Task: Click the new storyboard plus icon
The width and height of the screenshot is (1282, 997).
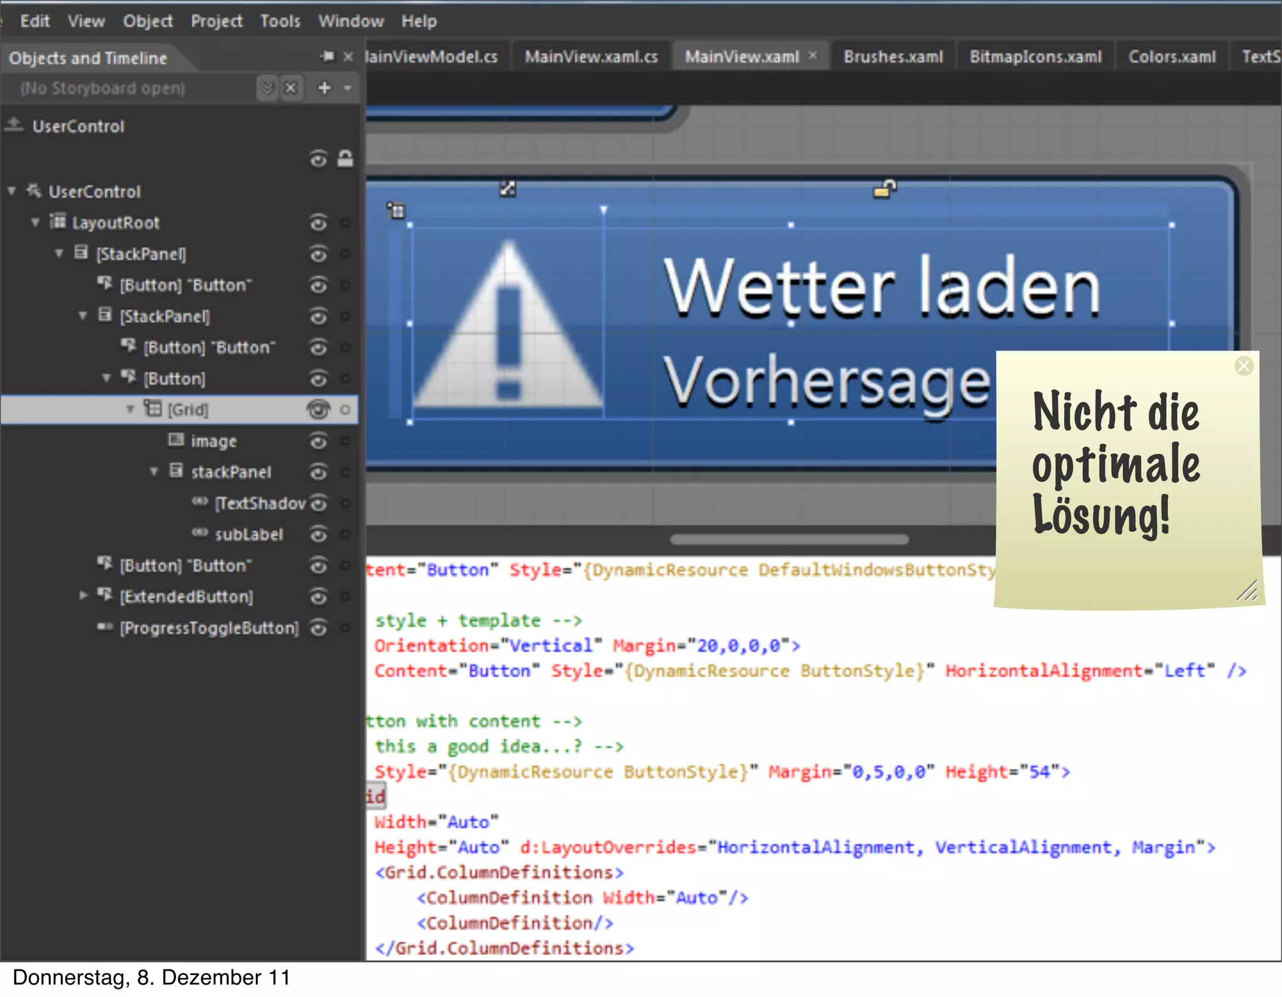Action: pos(324,88)
